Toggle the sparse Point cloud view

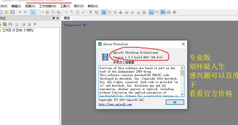click(x=104, y=12)
